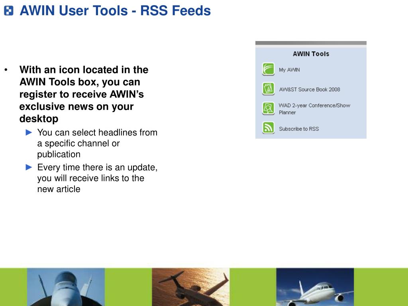Click the slide title AWIN User Tools - RSS Feeds
408x306 pixels.
(115, 11)
